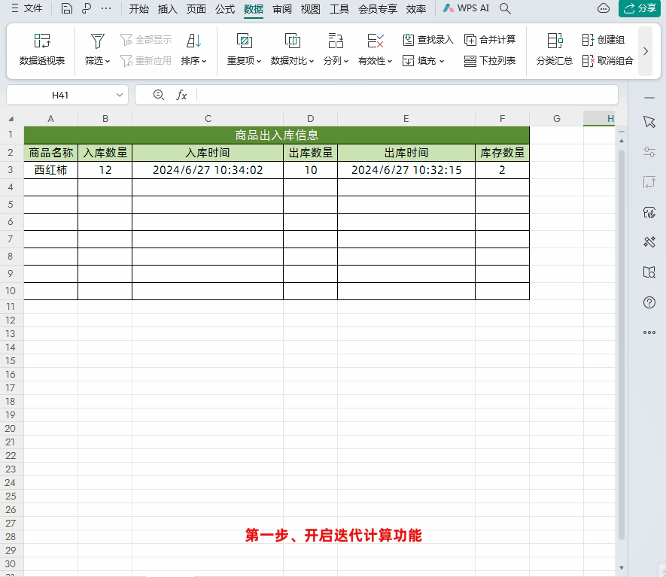666x577 pixels.
Task: Expand the 排序 dropdown arrow
Action: (204, 61)
